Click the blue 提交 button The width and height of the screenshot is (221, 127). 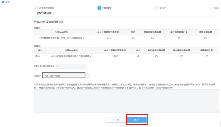click(136, 120)
